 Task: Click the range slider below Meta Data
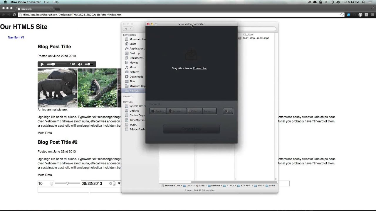click(67, 183)
